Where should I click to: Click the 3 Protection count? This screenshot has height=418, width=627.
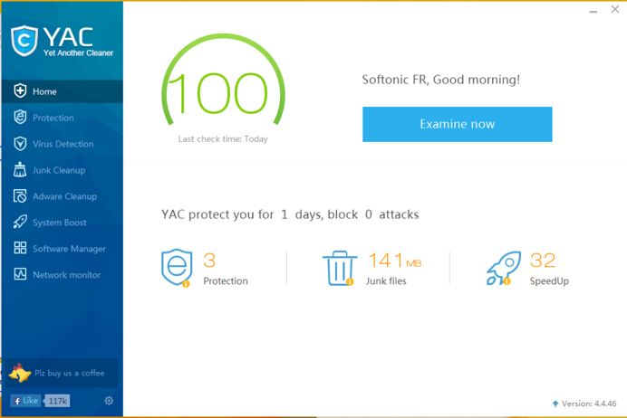(x=209, y=261)
